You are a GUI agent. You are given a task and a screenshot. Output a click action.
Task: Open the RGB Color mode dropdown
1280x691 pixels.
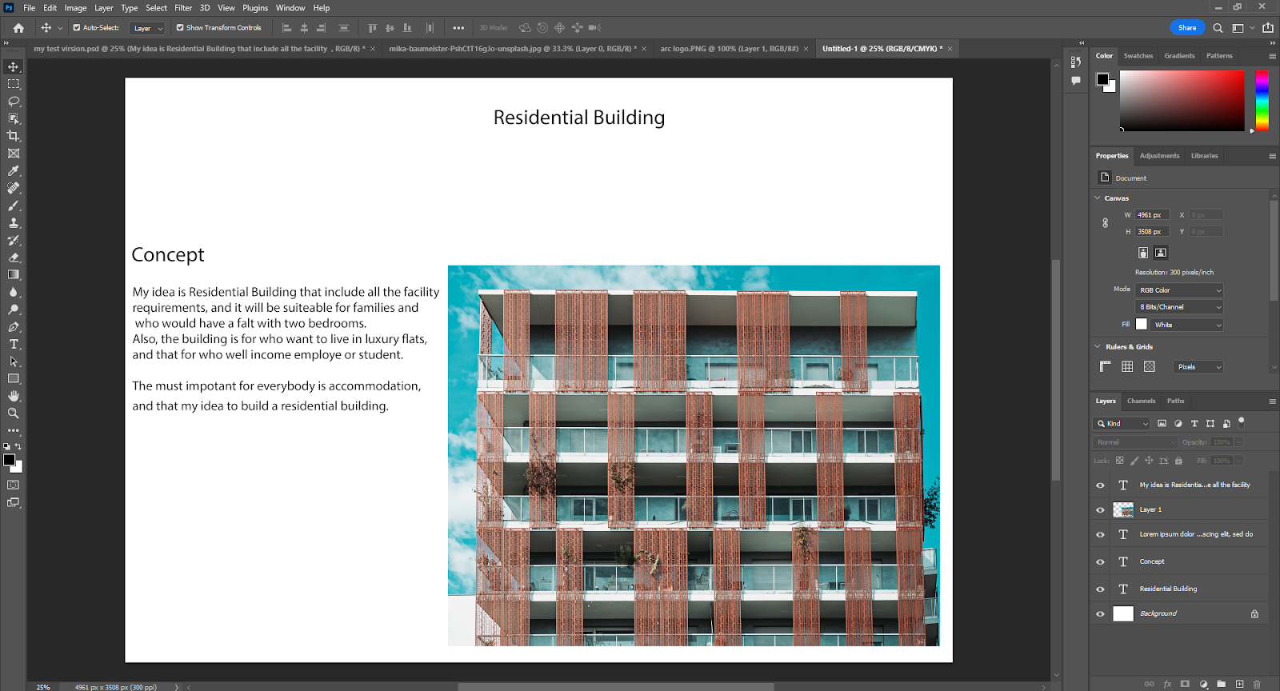[1180, 290]
